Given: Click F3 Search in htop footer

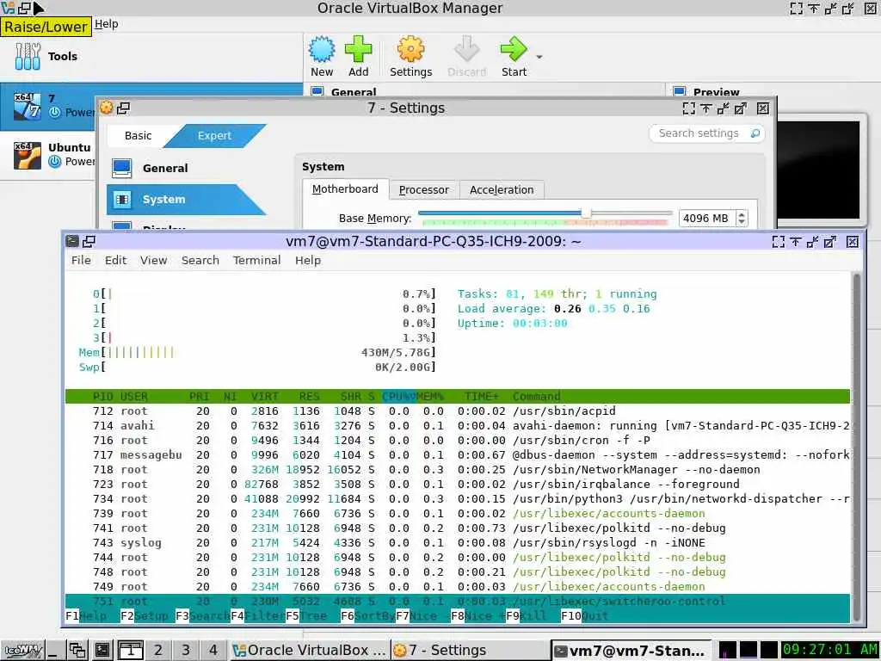Looking at the screenshot, I should pyautogui.click(x=203, y=616).
